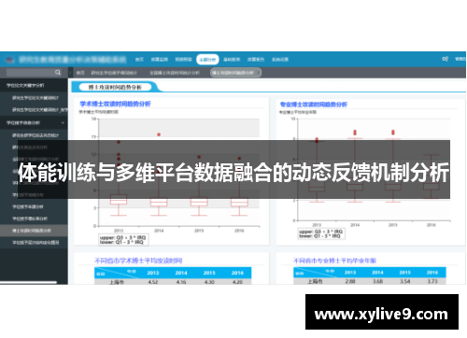This screenshot has width=467, height=338.
Task: Expand the 学位论文关键字分析 sidebar group
Action: pyautogui.click(x=34, y=85)
